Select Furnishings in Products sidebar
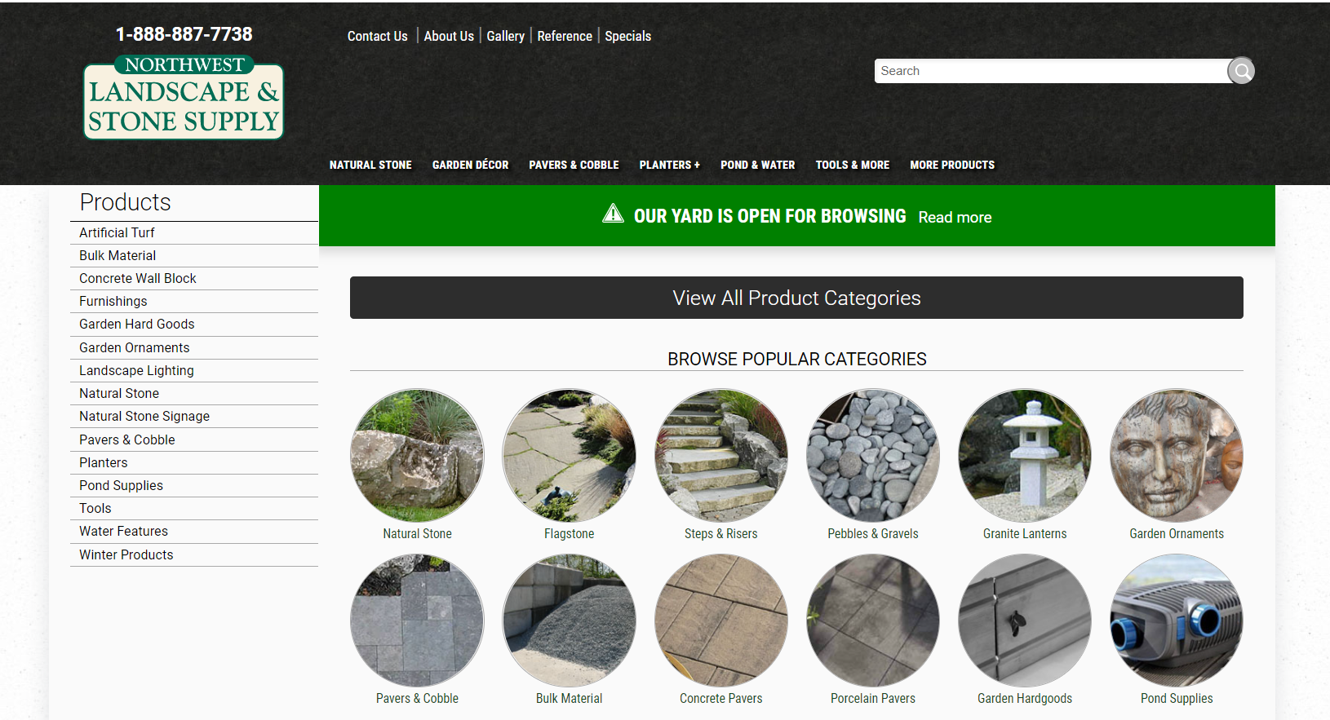 coord(194,301)
